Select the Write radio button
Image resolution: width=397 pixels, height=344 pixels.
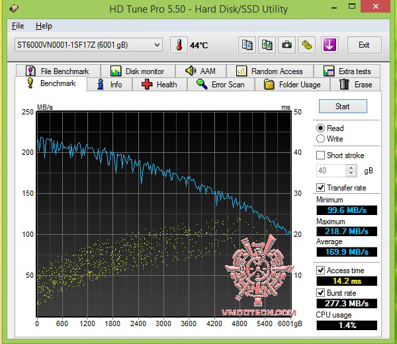pyautogui.click(x=320, y=139)
